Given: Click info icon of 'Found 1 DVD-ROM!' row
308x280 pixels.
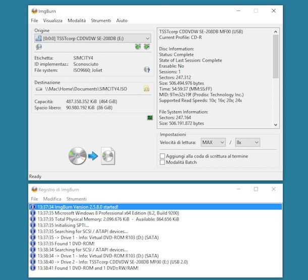Looking at the screenshot, I should (33, 244).
